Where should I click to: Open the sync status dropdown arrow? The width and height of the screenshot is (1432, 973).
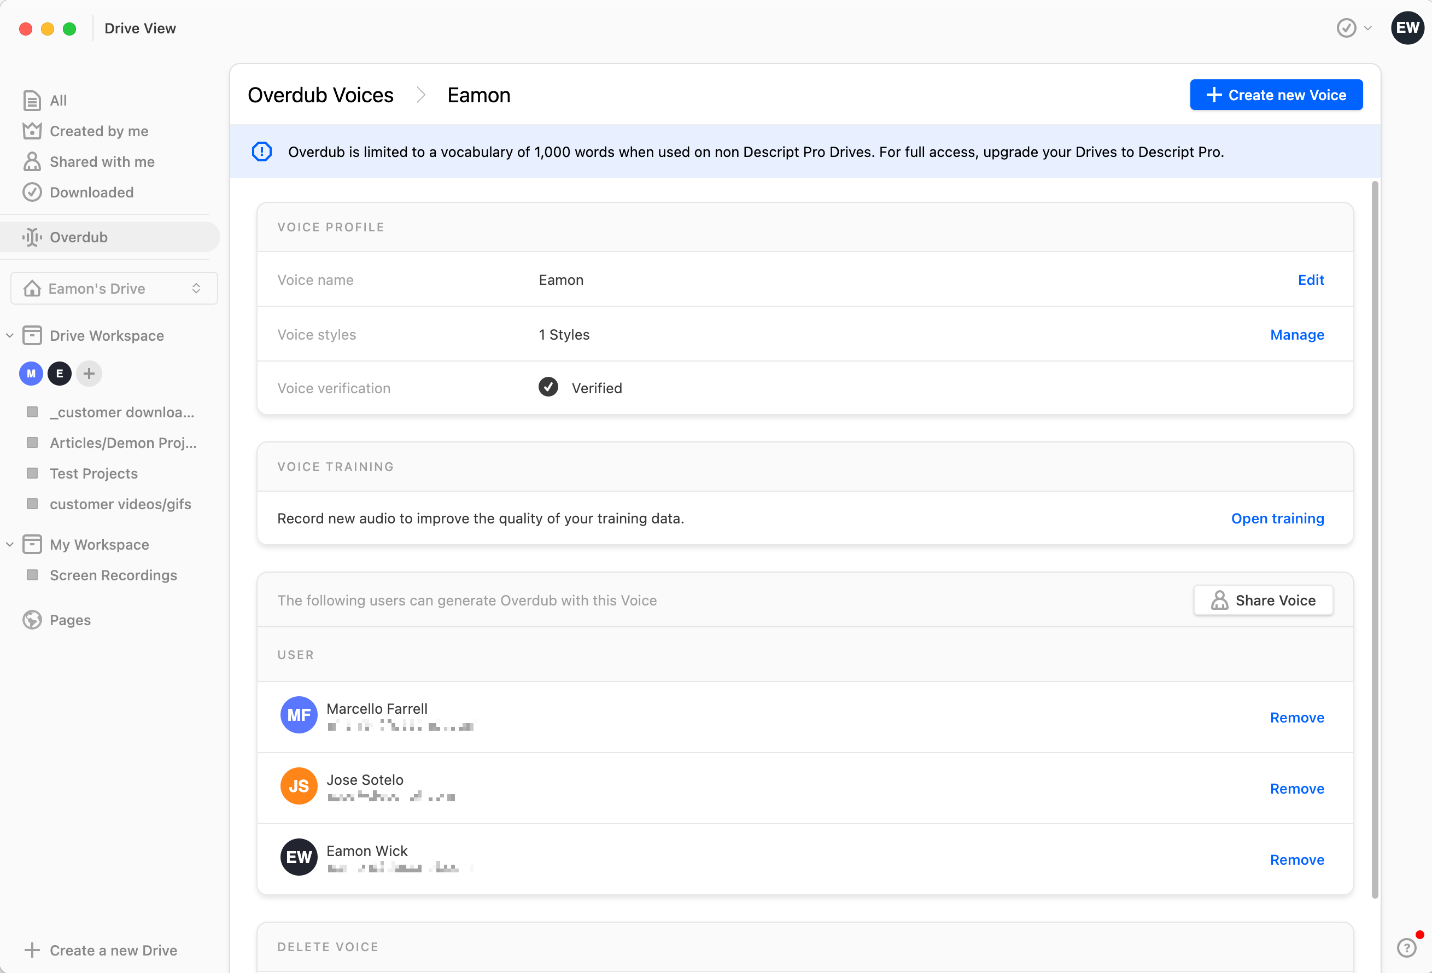1368,28
